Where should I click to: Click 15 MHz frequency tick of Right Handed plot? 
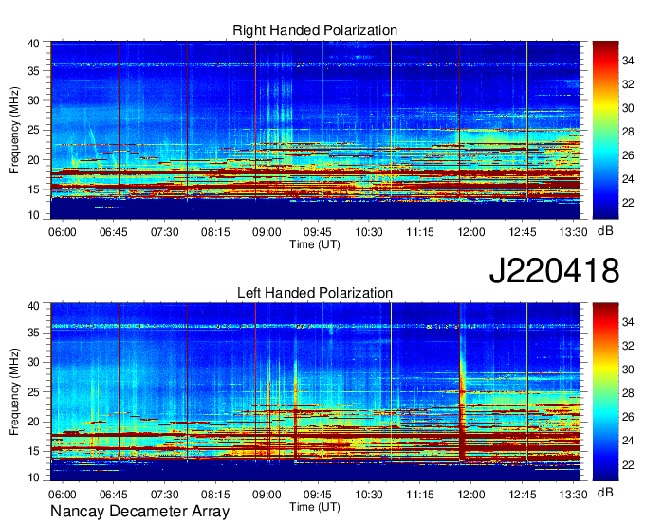(33, 189)
